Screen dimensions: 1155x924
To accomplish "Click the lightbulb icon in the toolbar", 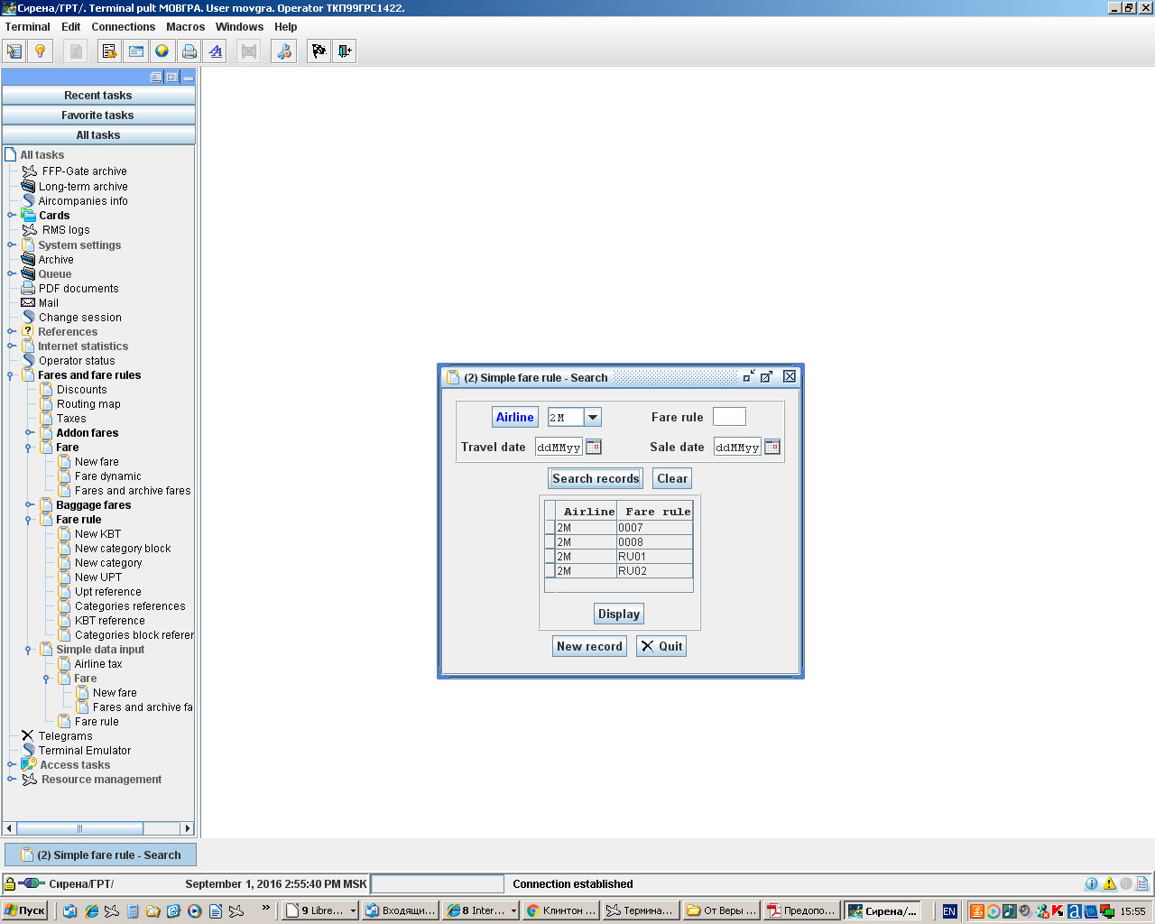I will point(40,51).
